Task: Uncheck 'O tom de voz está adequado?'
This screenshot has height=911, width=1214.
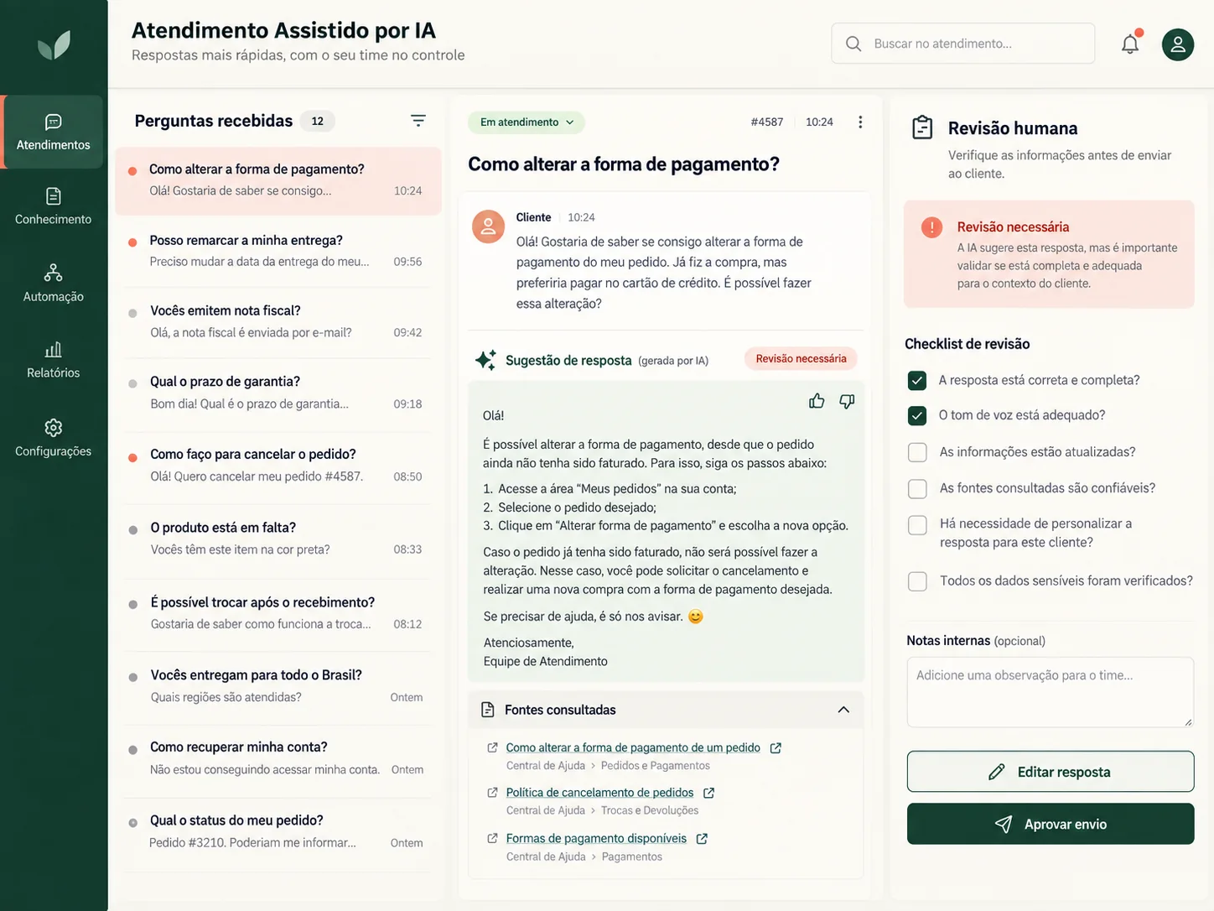Action: pyautogui.click(x=917, y=416)
